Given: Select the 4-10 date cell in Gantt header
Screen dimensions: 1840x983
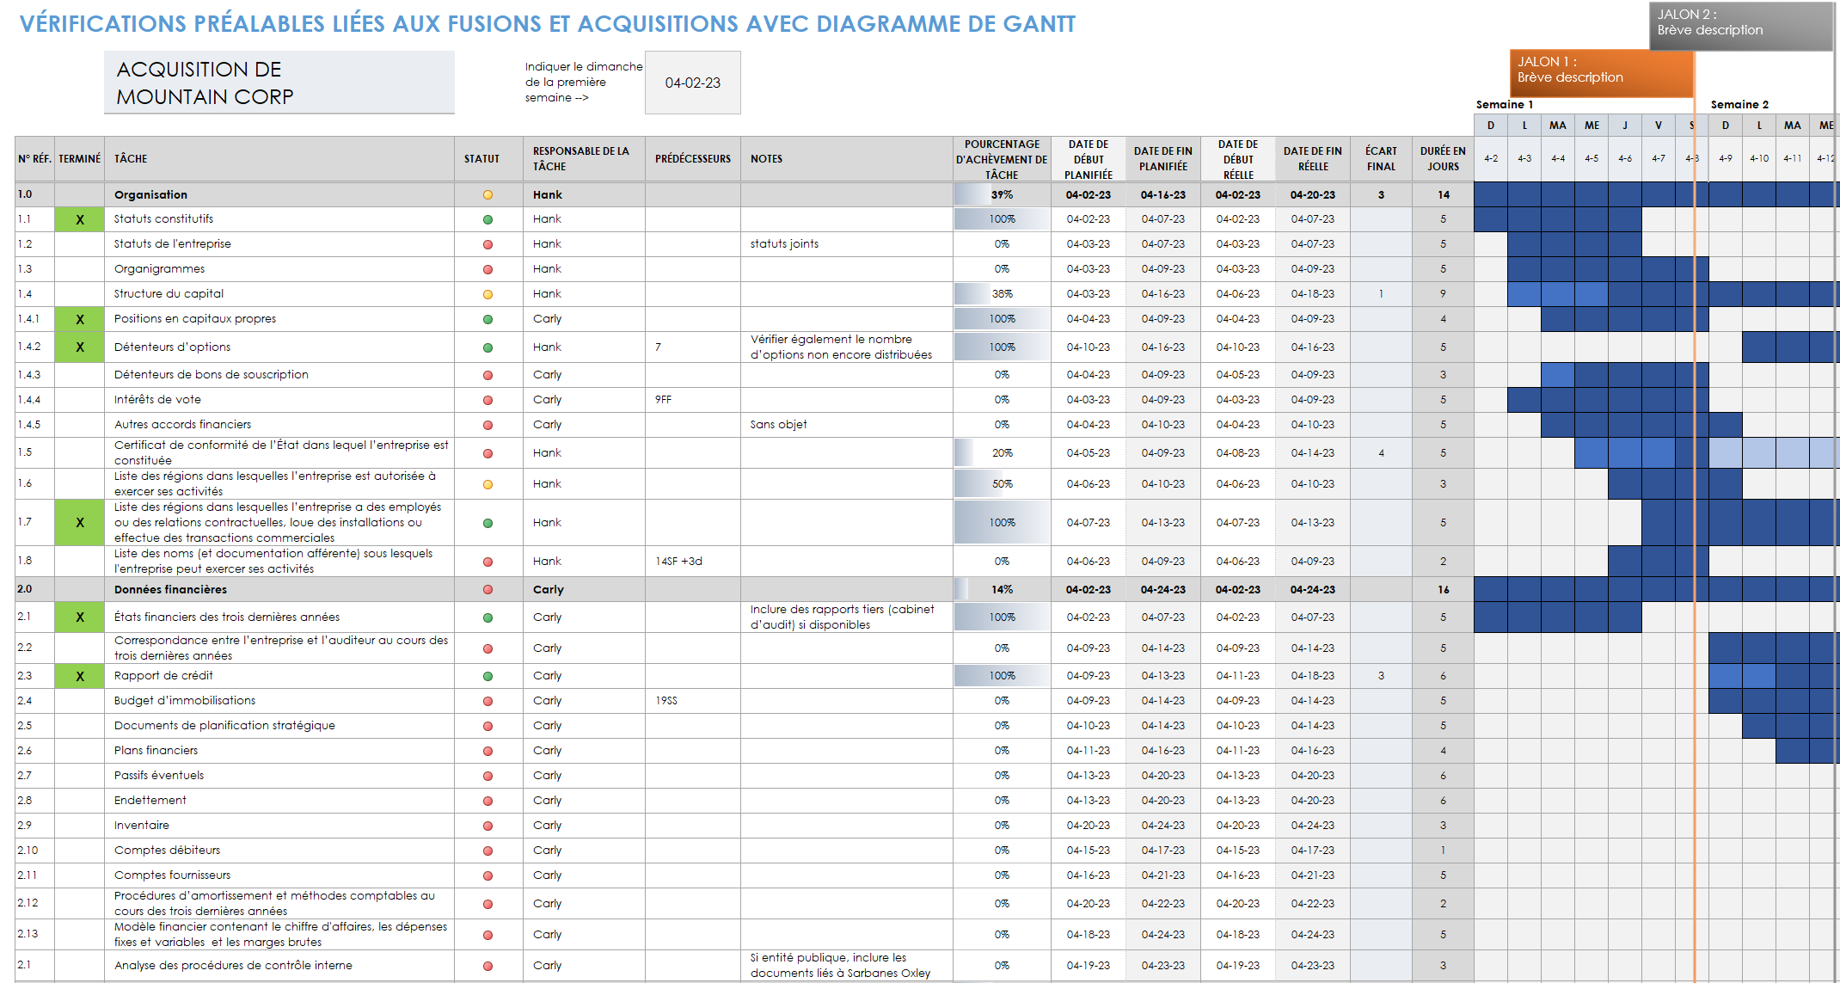Looking at the screenshot, I should [x=1759, y=159].
